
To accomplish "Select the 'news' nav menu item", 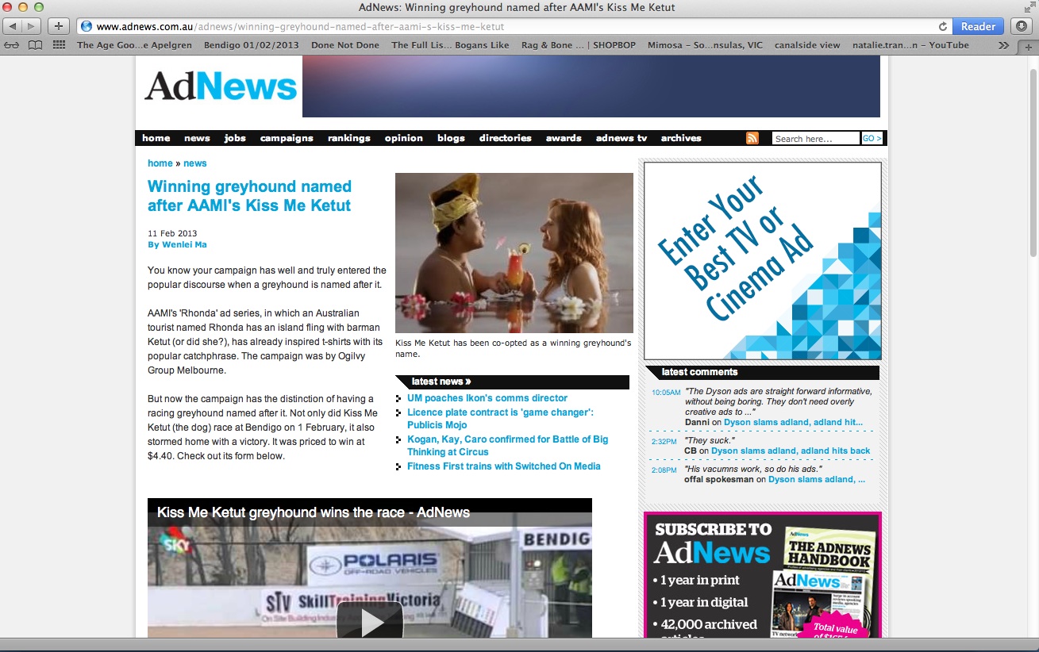I will 197,138.
